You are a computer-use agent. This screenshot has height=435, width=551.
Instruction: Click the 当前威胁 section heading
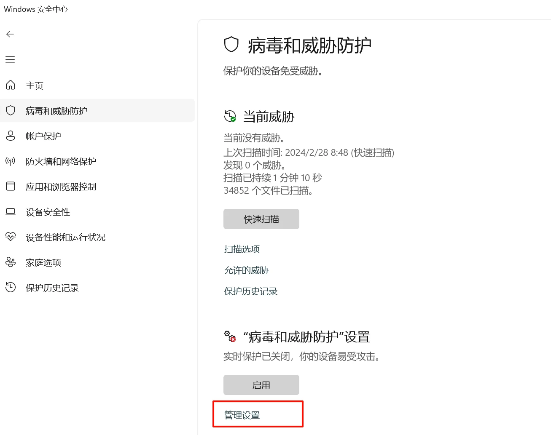pos(269,117)
